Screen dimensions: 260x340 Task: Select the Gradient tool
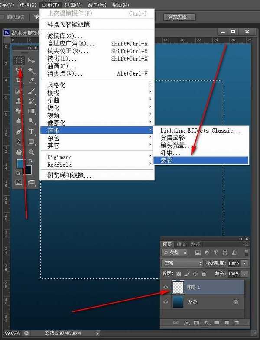pyautogui.click(x=31, y=111)
